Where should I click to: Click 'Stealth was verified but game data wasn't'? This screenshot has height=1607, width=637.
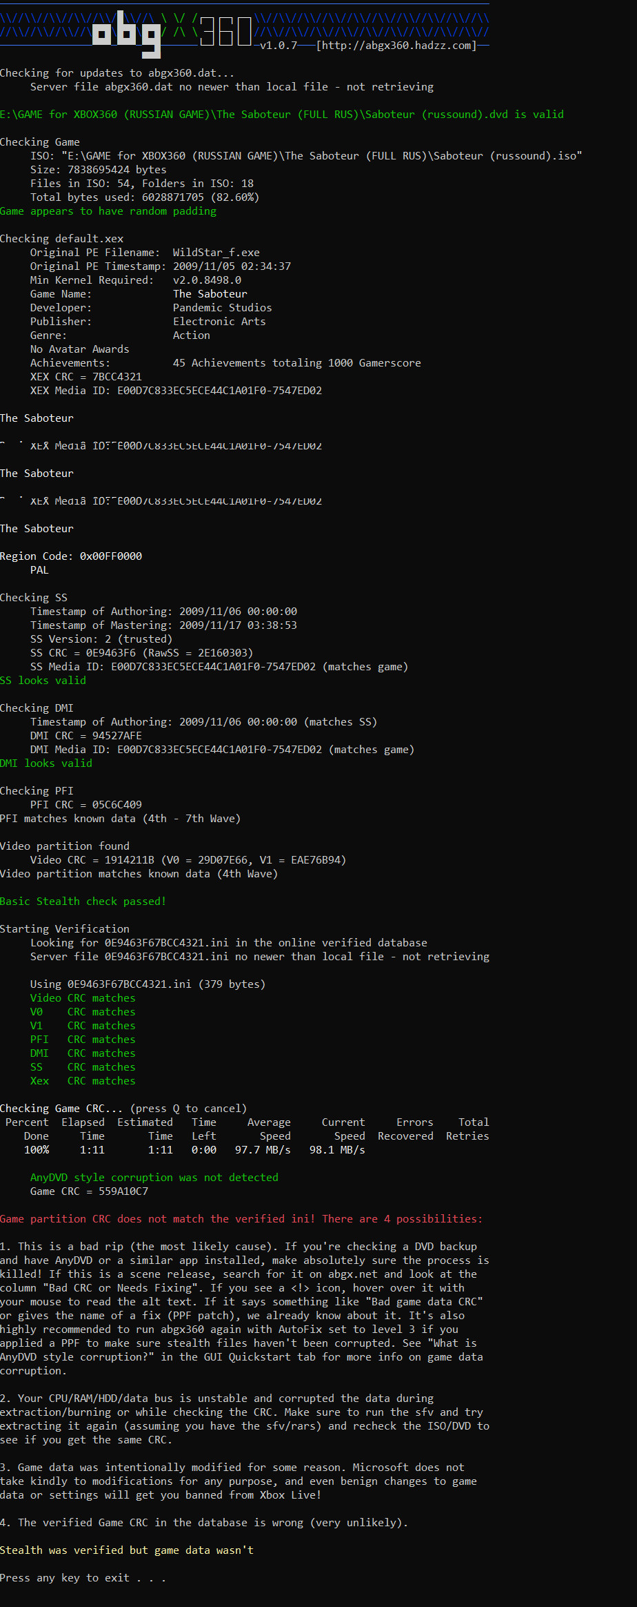127,1550
